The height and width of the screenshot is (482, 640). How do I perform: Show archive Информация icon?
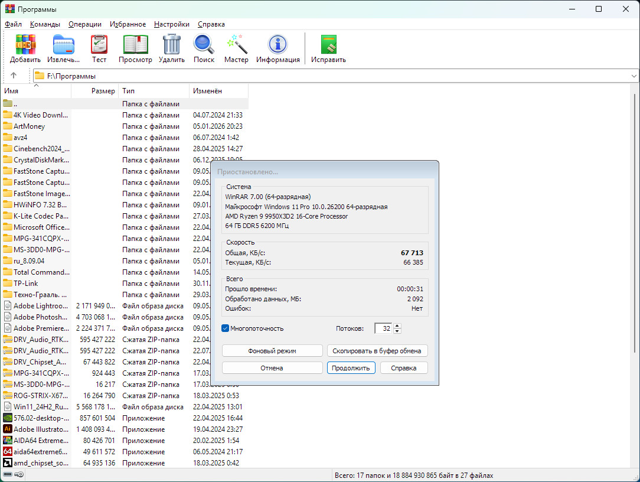(278, 44)
